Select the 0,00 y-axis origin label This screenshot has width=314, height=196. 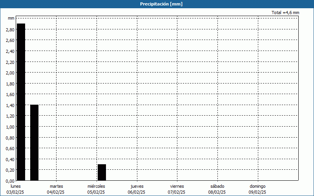[10, 181]
